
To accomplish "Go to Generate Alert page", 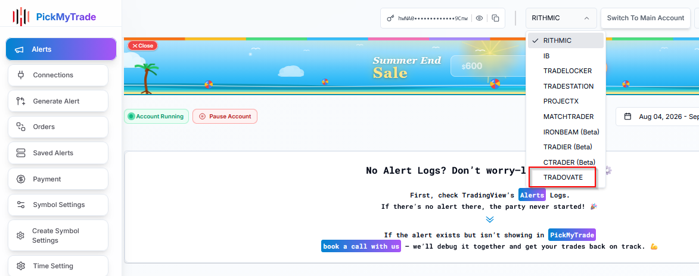I will 58,101.
